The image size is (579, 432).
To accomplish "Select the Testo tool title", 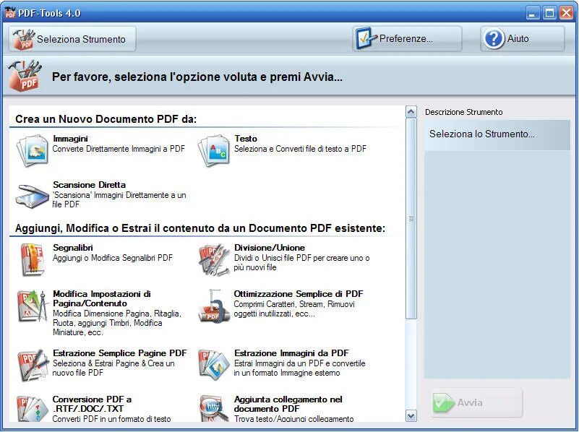I will pyautogui.click(x=246, y=139).
